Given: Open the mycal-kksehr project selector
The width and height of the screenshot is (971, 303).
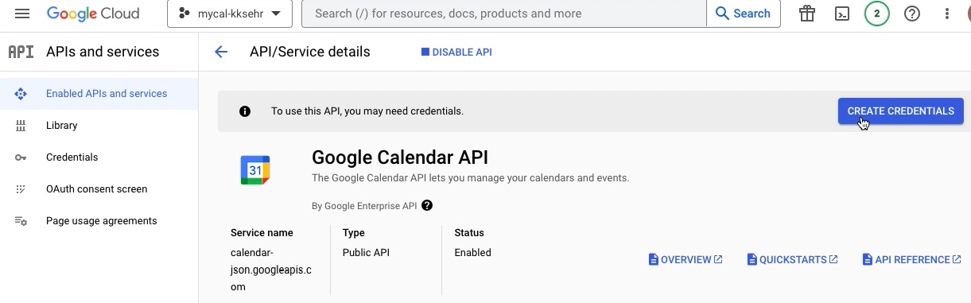Looking at the screenshot, I should pos(230,14).
